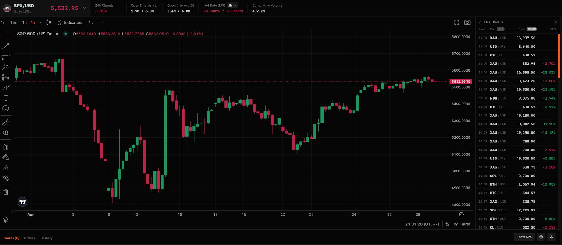The image size is (562, 245).
Task: Click the NDX/USD 9,875.00 trade row
Action: coord(517,98)
